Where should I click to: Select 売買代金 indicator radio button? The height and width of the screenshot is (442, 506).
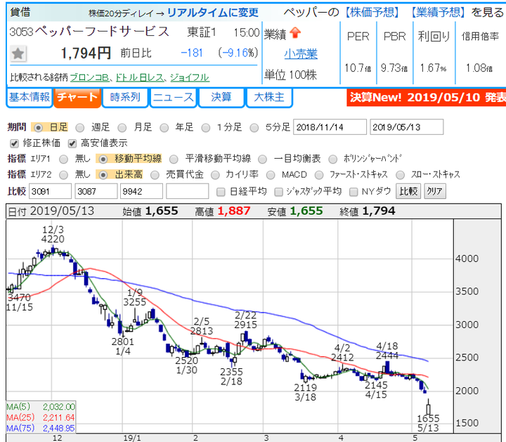(x=155, y=175)
